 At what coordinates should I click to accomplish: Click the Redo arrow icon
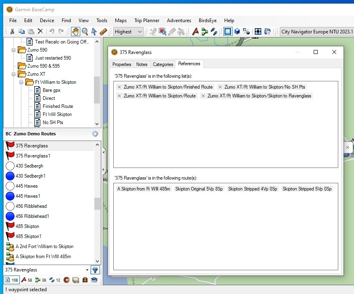coord(61,31)
